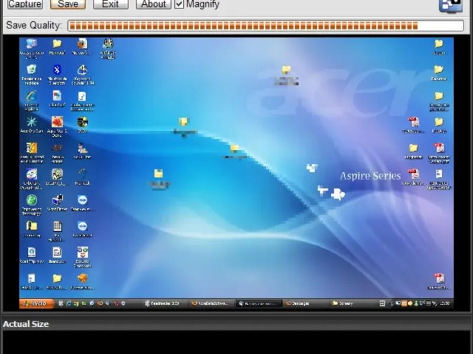This screenshot has width=473, height=354.
Task: Adjust the Save Quality slider bar
Action: (x=265, y=25)
